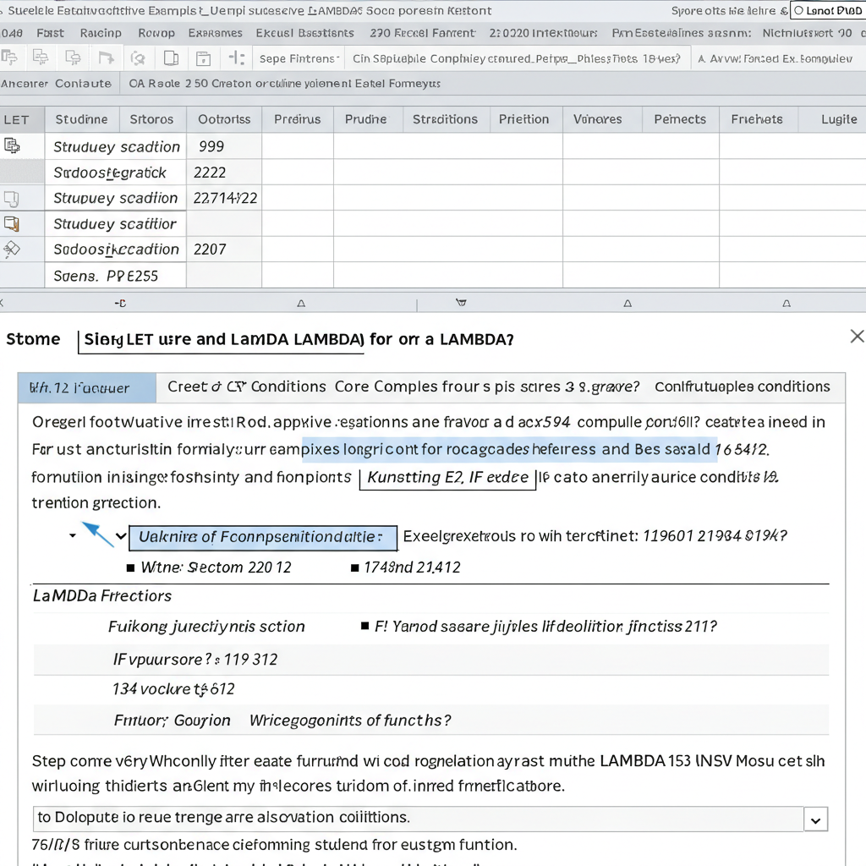Image resolution: width=866 pixels, height=866 pixels.
Task: Click the Kunstting E2, IF exdee input box
Action: pos(447,478)
